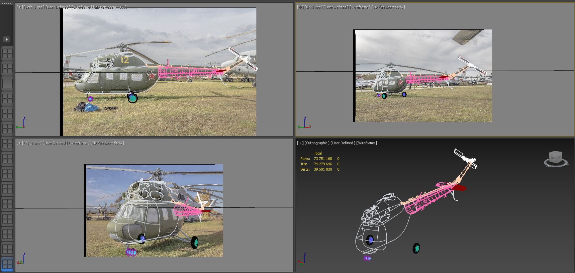Click the dotted grip handle atop left sidebar

coord(7,3)
